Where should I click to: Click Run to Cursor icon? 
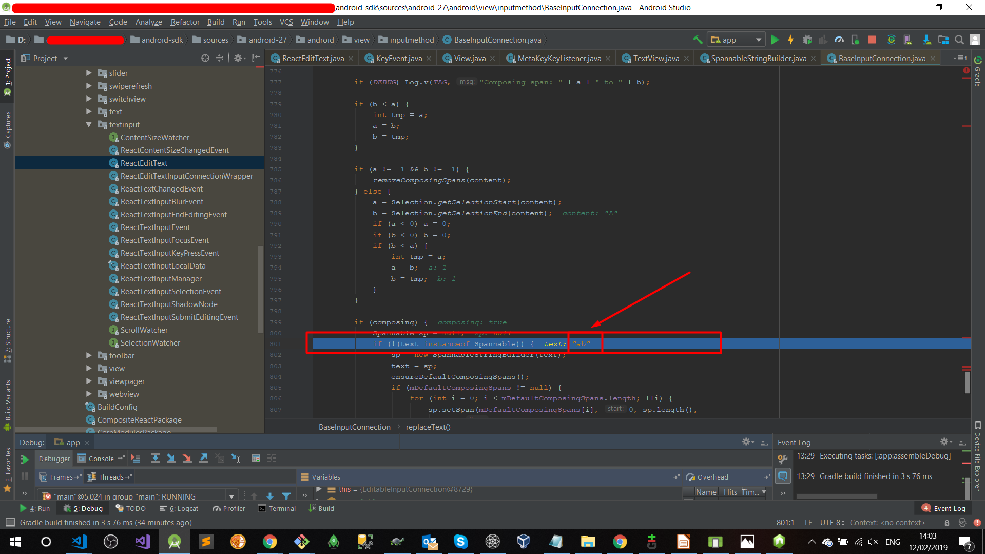coord(236,458)
